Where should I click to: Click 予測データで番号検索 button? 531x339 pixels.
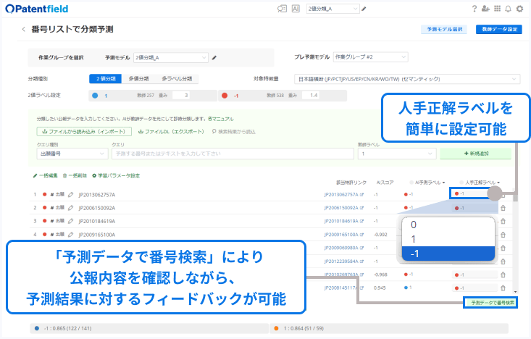[x=490, y=303]
